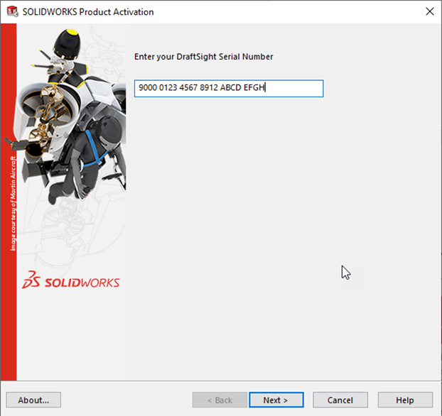Click 'SOLIDWORKS Product Activation' title text
The height and width of the screenshot is (416, 442).
[x=88, y=12]
